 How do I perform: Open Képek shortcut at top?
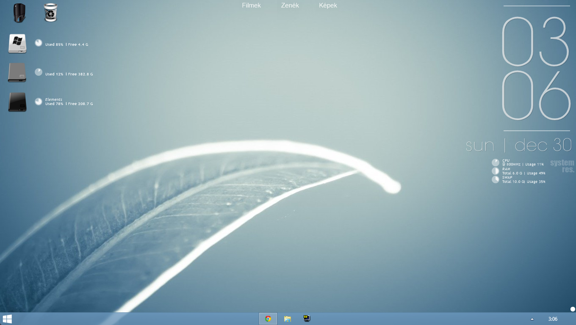[328, 6]
